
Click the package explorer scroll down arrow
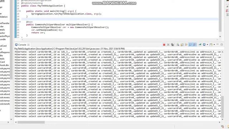(x=11, y=119)
